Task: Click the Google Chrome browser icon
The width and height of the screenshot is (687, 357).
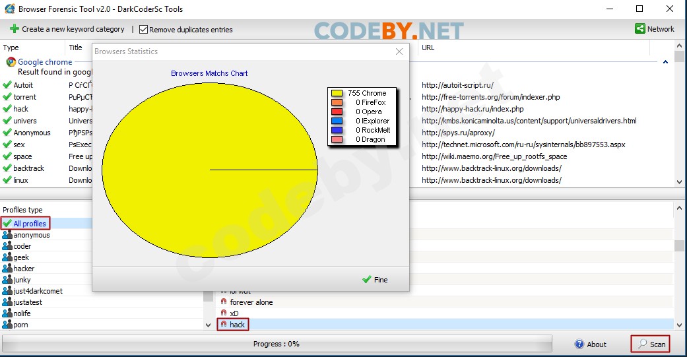Action: [11, 62]
